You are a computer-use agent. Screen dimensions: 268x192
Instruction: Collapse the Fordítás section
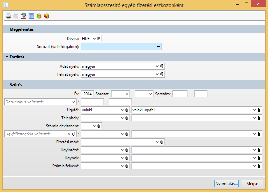point(7,57)
